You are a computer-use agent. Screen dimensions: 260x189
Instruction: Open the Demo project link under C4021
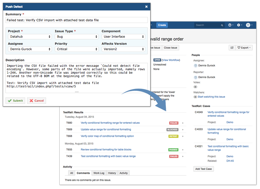(x=230, y=157)
